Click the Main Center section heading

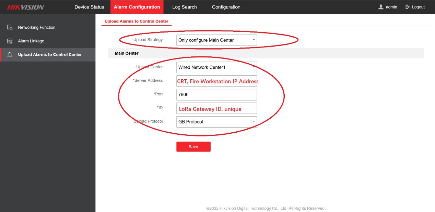click(x=127, y=53)
